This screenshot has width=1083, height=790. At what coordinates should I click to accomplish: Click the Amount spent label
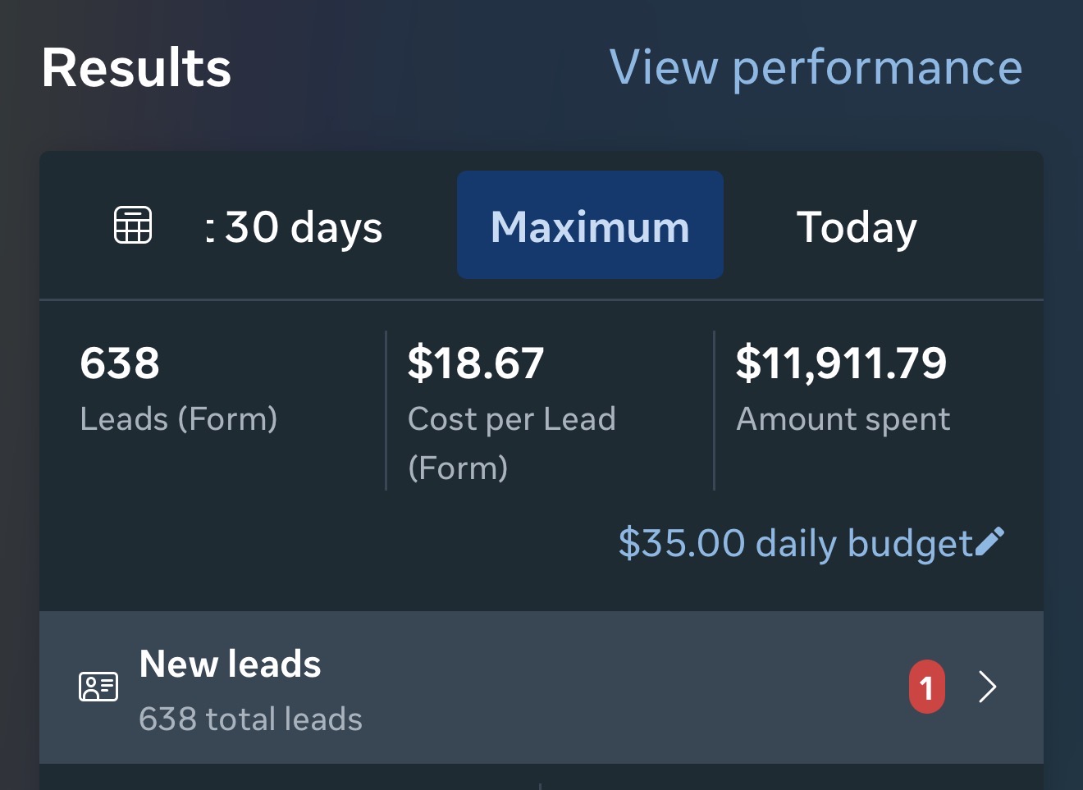843,419
